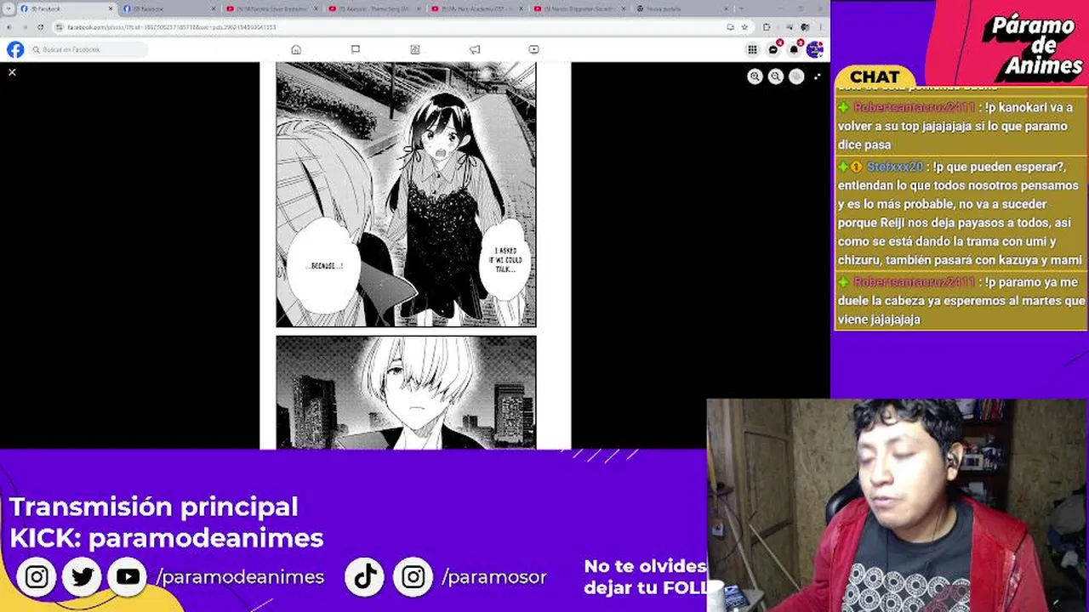This screenshot has height=612, width=1089.
Task: Open the Facebook menu grid icon
Action: [752, 49]
